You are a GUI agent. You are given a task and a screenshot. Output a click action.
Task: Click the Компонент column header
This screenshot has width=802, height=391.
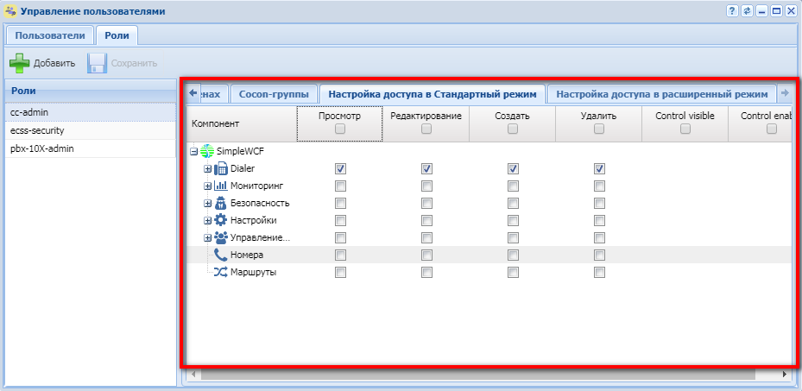pyautogui.click(x=240, y=123)
